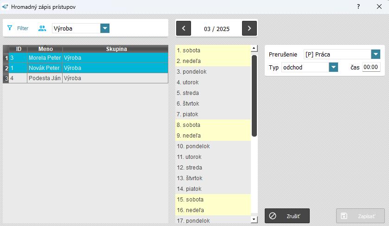This screenshot has height=226, width=389.
Task: Open the Výroba group dropdown
Action: pos(105,28)
